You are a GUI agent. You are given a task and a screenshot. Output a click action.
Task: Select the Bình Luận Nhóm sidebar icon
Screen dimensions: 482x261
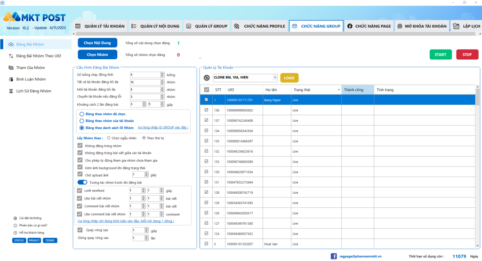tap(11, 79)
